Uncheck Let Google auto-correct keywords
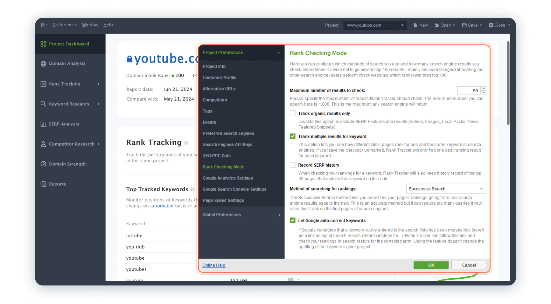Image resolution: width=551 pixels, height=304 pixels. [293, 221]
